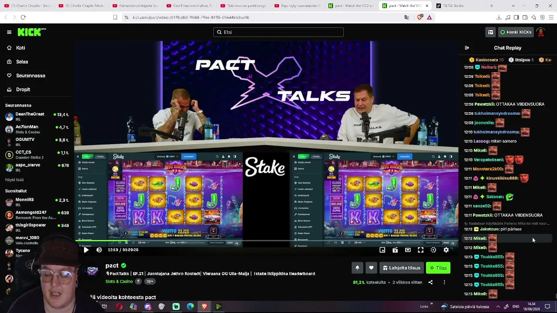557x313 pixels.
Task: Open OGUMTV channel in sidebar
Action: 37,142
